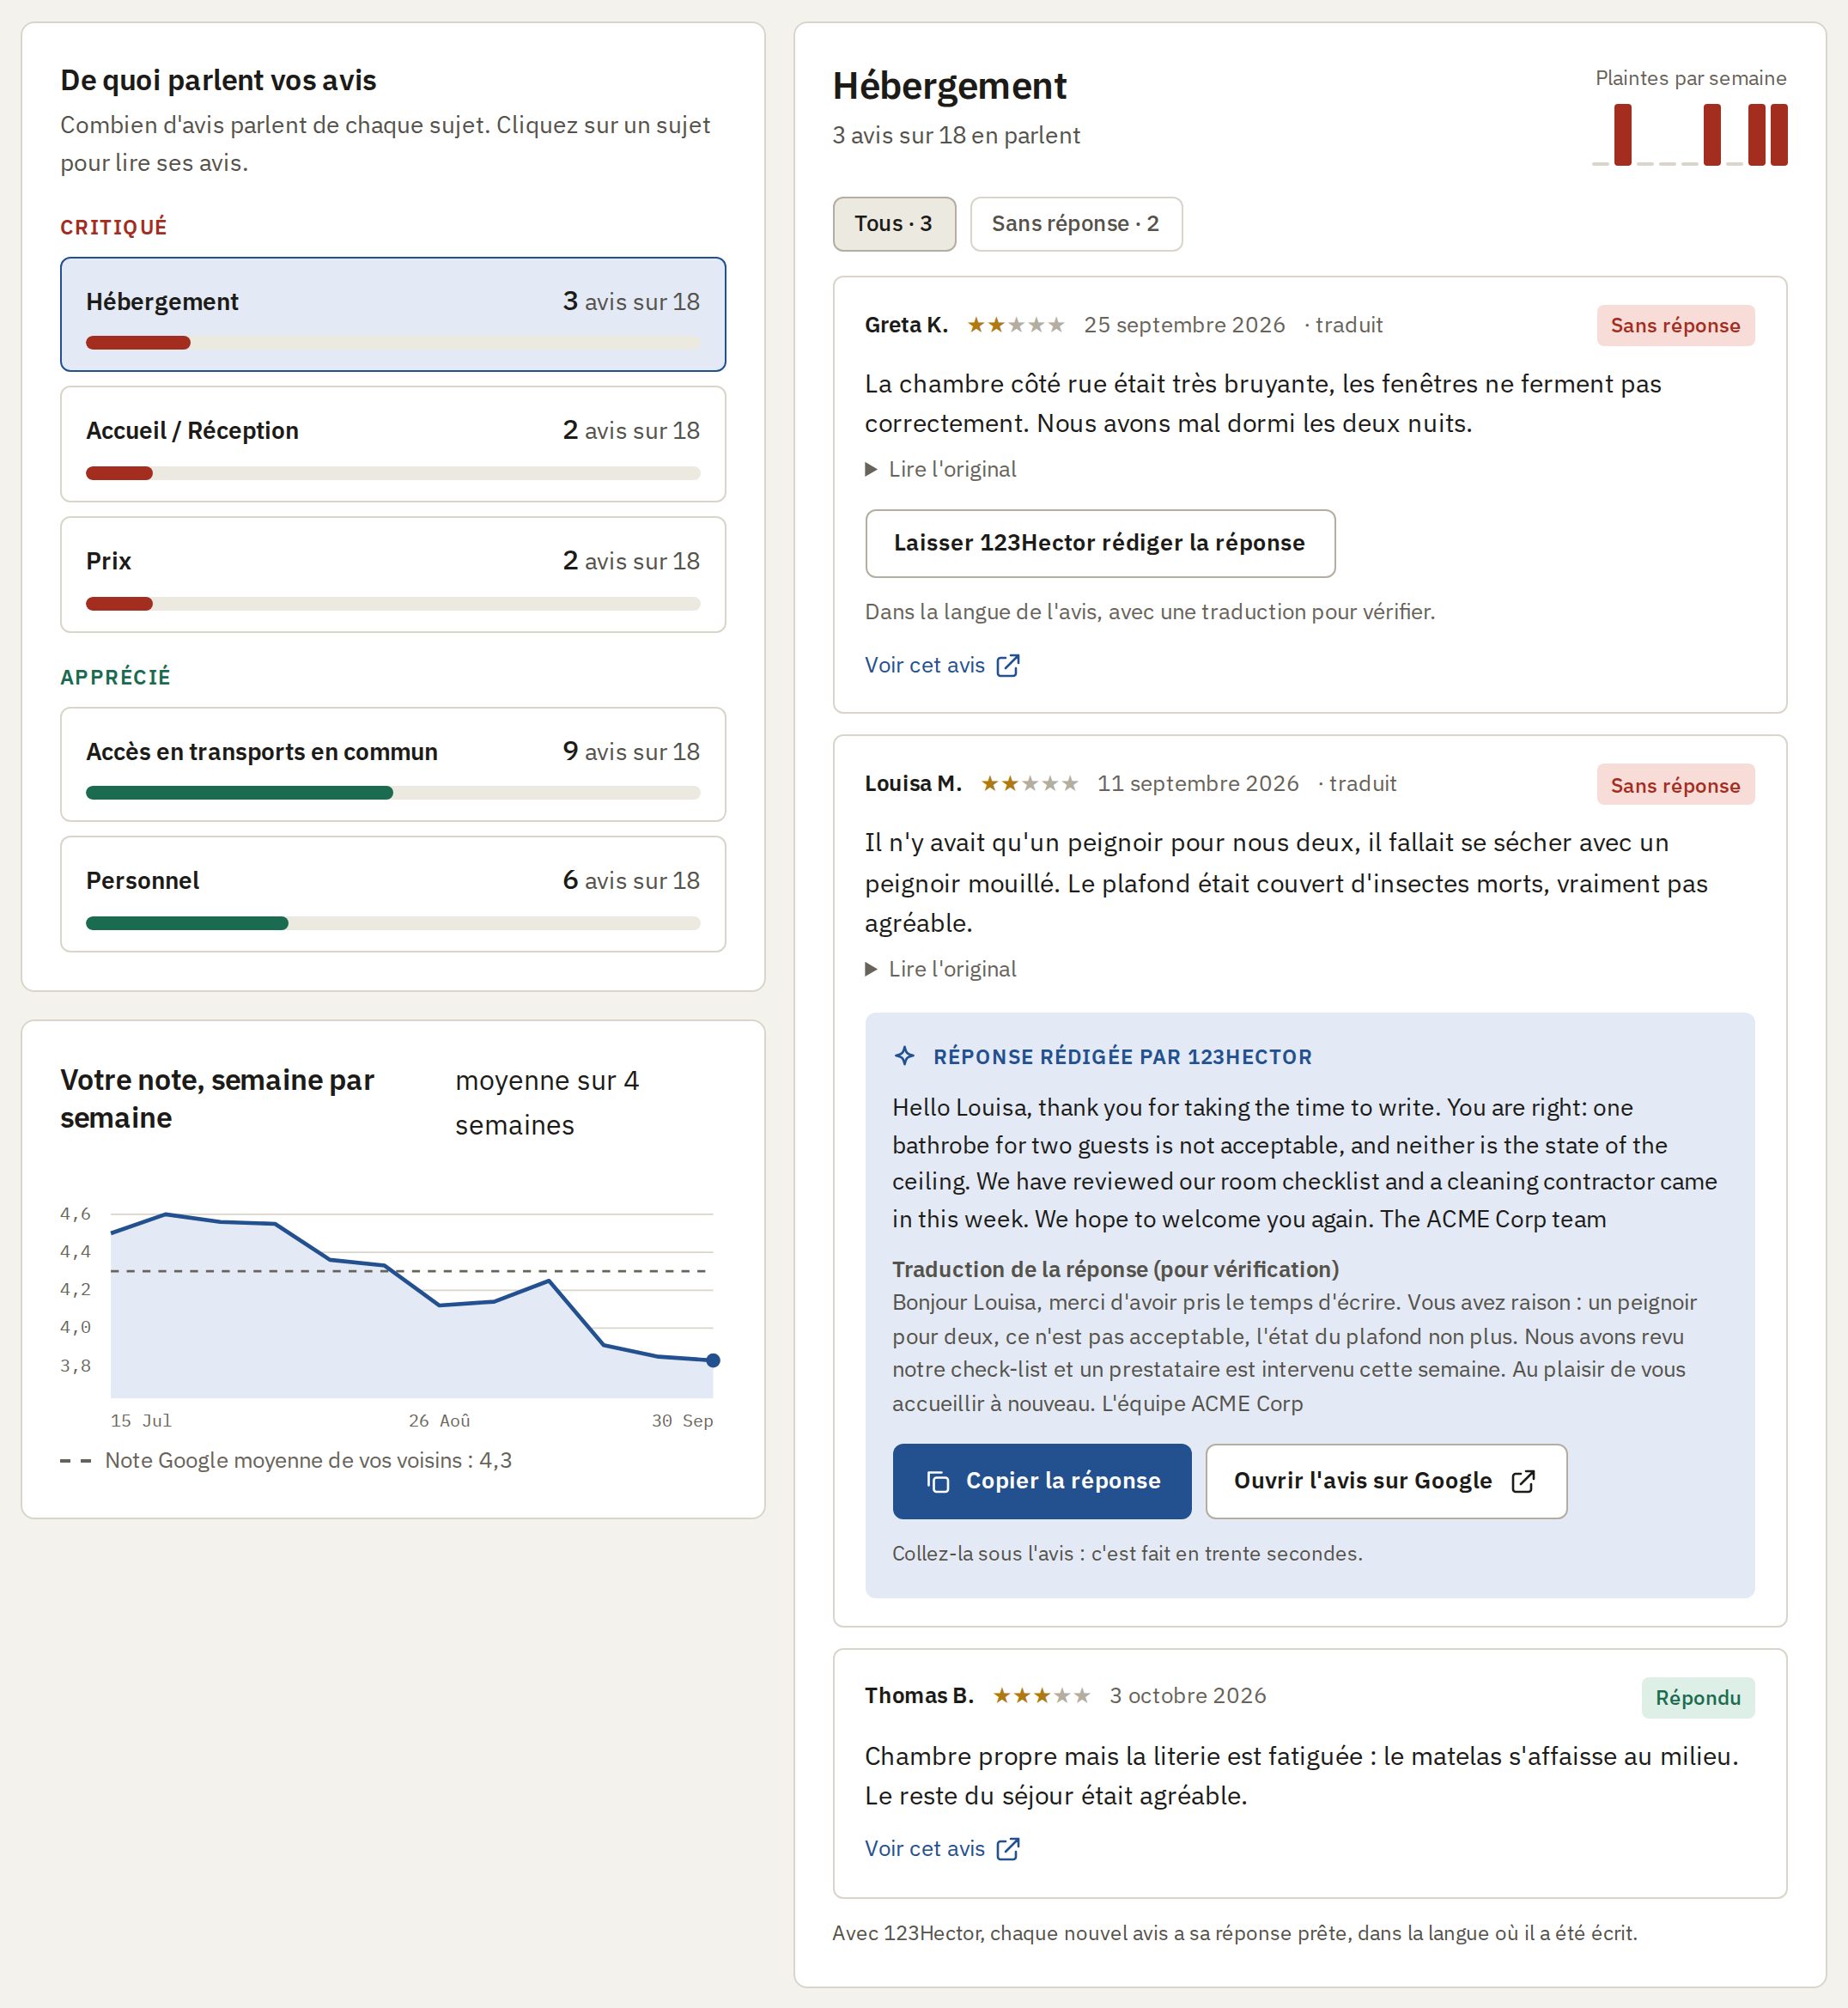The height and width of the screenshot is (2008, 1848).
Task: Switch to the Sans réponse · 2 filter
Action: [1076, 224]
